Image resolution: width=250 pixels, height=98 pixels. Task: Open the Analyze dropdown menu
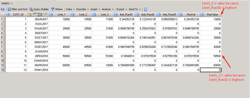[x=108, y=9]
